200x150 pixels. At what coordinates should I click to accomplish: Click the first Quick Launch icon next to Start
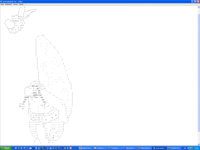(16, 148)
